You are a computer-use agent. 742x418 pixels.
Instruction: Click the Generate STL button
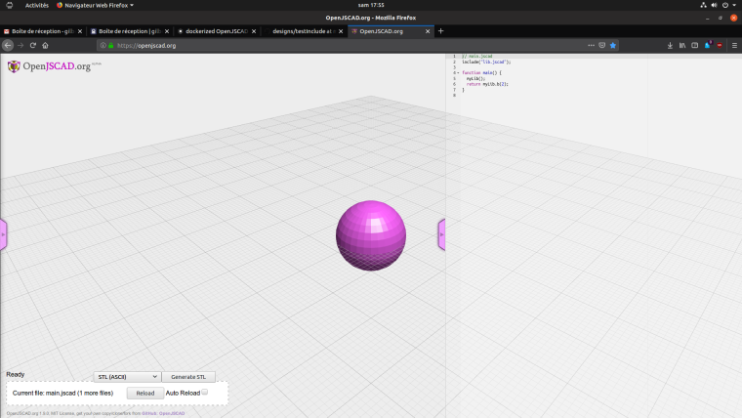[x=188, y=377]
